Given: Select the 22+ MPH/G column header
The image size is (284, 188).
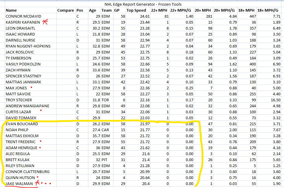Looking at the screenshot, I should (x=181, y=10).
